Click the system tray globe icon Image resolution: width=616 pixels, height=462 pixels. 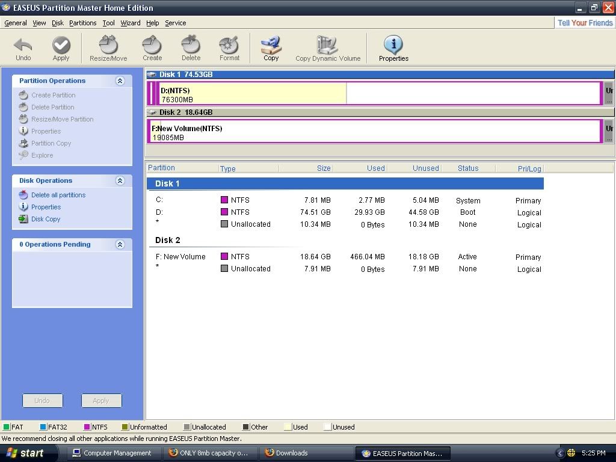[571, 453]
